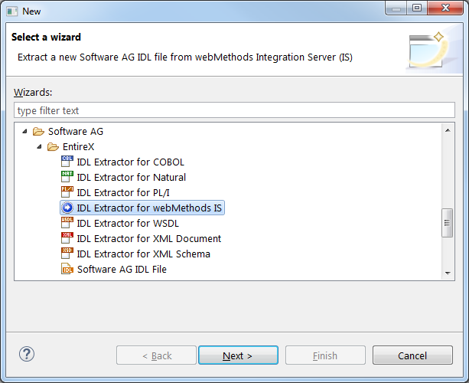Click the COBOL extractor icon
Viewport: 469px width, 383px height.
(x=67, y=162)
